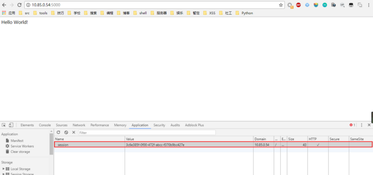
Task: Open DevTools three-dot customize menu
Action: 362,125
